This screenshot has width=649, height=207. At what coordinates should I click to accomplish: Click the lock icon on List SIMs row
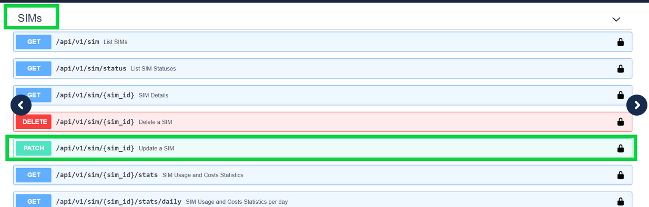[x=620, y=42]
